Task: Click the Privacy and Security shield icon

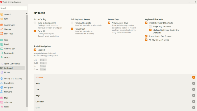Action: [x=2, y=79]
